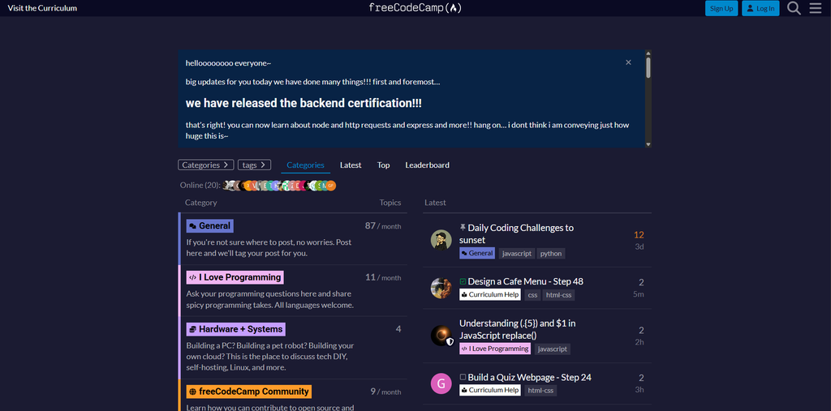Expand the tags dropdown filter
This screenshot has height=411, width=831.
[254, 165]
